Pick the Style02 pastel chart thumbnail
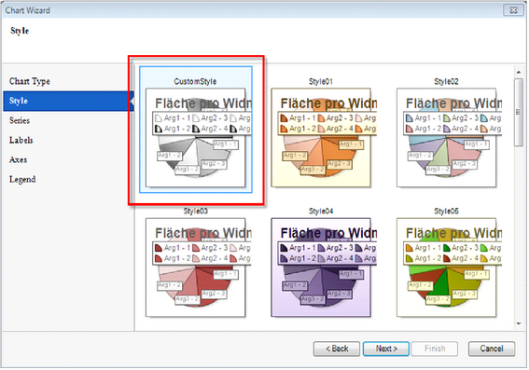The width and height of the screenshot is (529, 370). point(446,138)
